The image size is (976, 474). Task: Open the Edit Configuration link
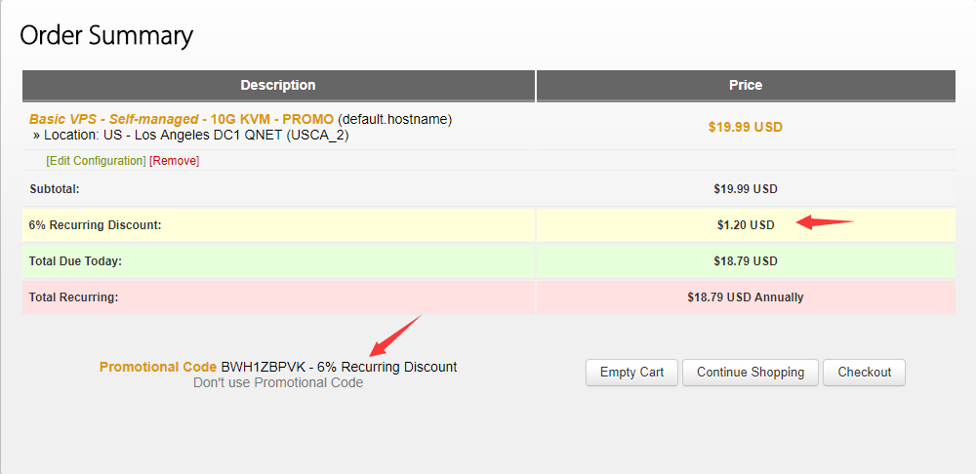[96, 161]
